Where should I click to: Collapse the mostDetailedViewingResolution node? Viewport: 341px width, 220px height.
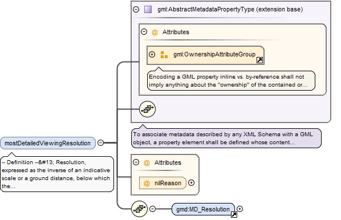tap(100, 142)
